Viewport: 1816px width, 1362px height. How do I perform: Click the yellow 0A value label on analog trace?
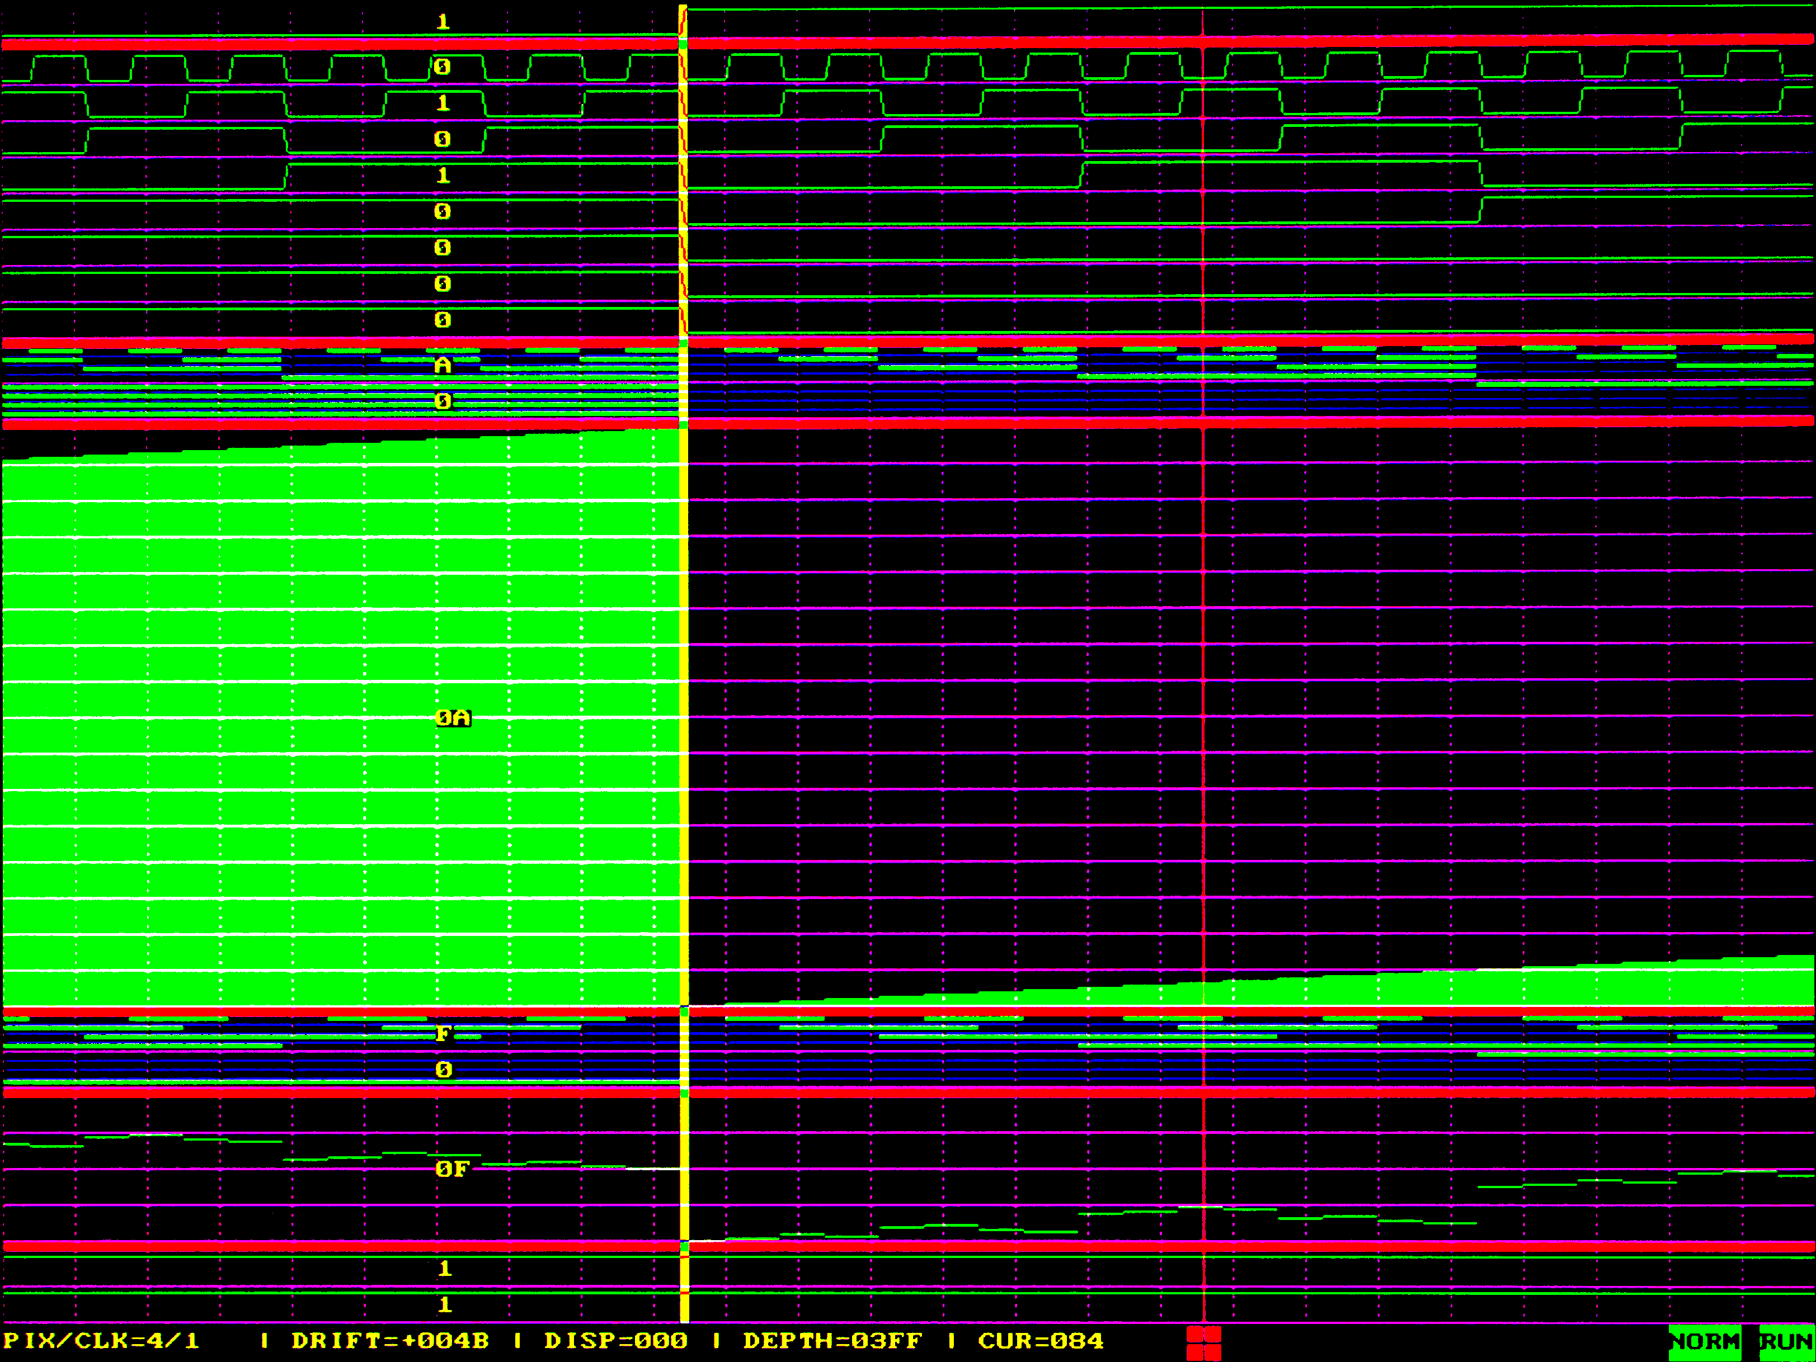[453, 719]
